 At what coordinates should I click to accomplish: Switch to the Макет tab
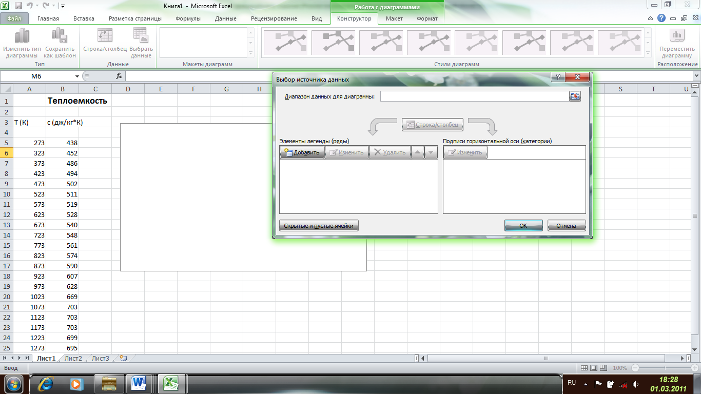coord(394,18)
